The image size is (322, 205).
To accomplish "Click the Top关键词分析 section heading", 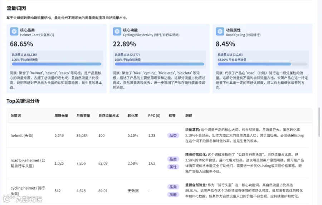I will [x=23, y=101].
